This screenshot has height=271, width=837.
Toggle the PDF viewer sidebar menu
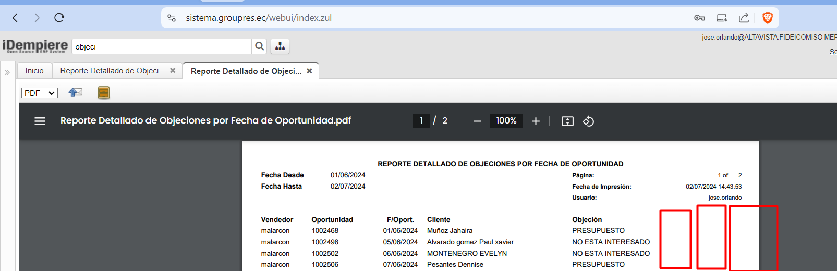point(40,121)
